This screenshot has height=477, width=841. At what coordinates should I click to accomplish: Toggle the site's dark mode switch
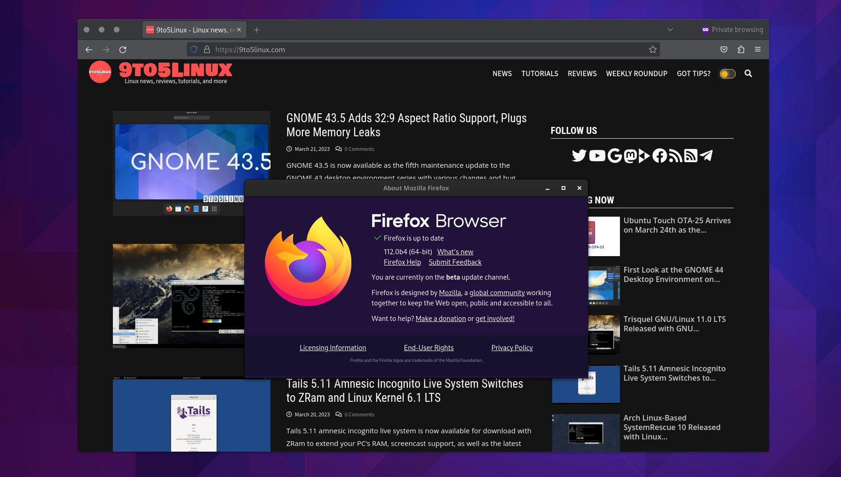coord(727,74)
